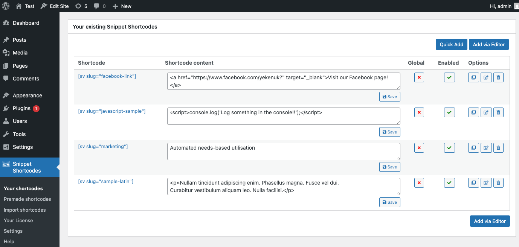Click into the facebook-link content textarea
Screen dimensions: 519x247
(x=284, y=81)
